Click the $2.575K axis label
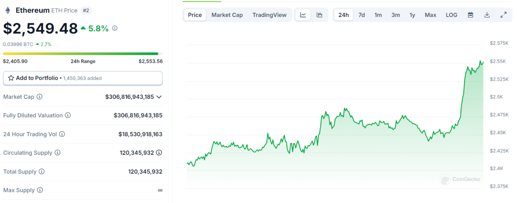 pyautogui.click(x=499, y=43)
